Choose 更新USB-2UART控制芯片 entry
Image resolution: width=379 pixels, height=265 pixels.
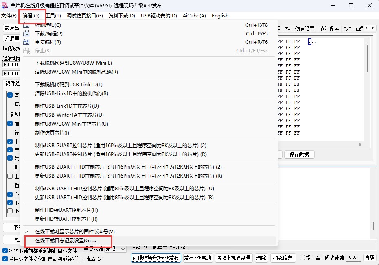click(149, 154)
